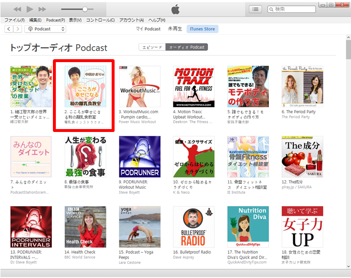Click title link 8. 最強の食事
This screenshot has height=278, width=351.
[77, 182]
